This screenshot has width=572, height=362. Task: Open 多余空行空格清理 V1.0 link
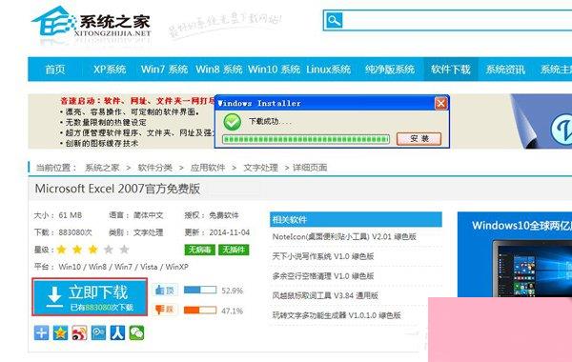pyautogui.click(x=323, y=276)
